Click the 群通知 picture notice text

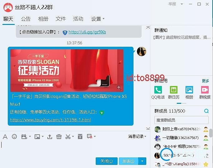tap(182, 37)
